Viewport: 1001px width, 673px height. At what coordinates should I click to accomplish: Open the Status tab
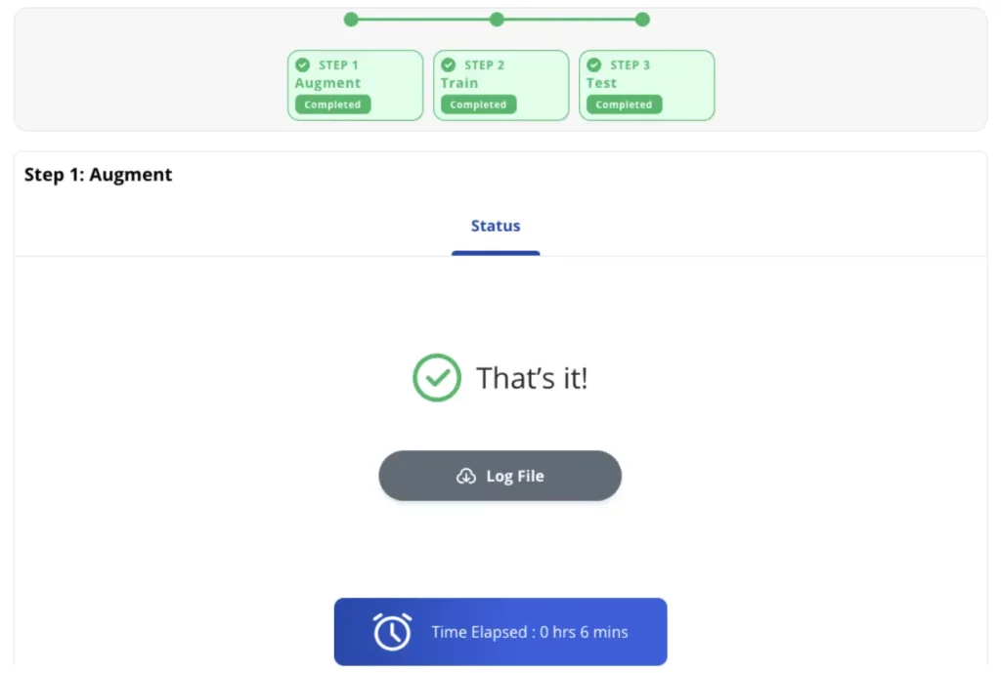pos(496,227)
